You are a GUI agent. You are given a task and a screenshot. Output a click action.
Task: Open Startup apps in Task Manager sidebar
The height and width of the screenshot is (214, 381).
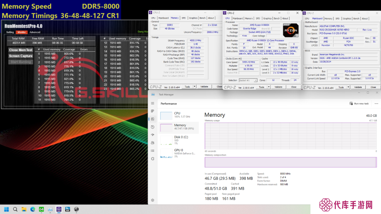click(x=153, y=135)
